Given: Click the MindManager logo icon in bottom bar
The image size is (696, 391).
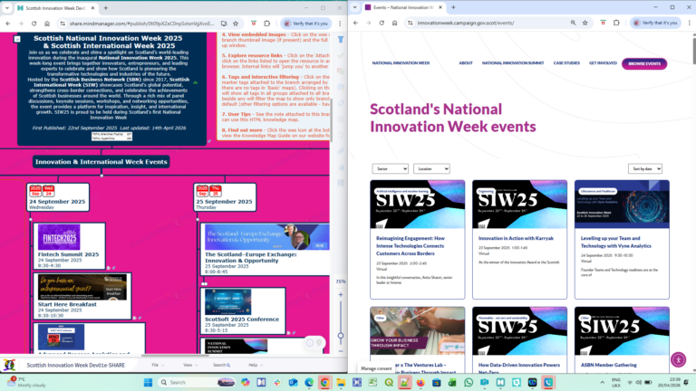Looking at the screenshot, I should click(x=9, y=365).
